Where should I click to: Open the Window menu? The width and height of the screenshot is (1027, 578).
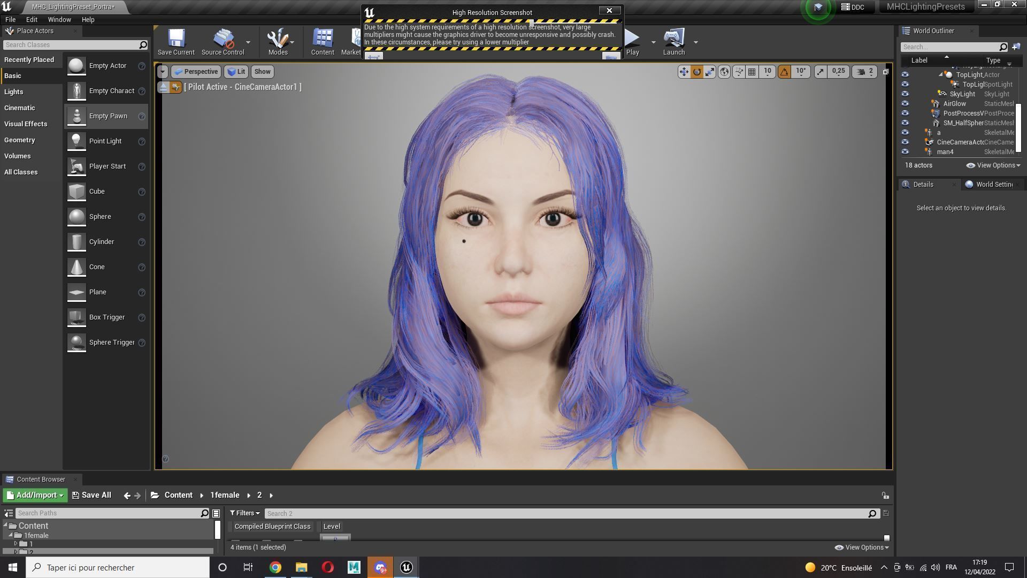tap(59, 19)
